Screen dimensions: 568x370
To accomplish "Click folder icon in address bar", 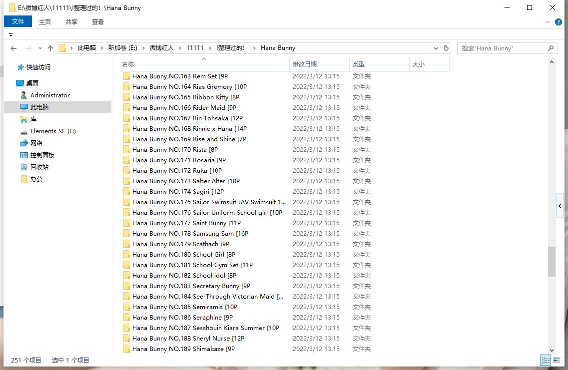I will point(62,48).
